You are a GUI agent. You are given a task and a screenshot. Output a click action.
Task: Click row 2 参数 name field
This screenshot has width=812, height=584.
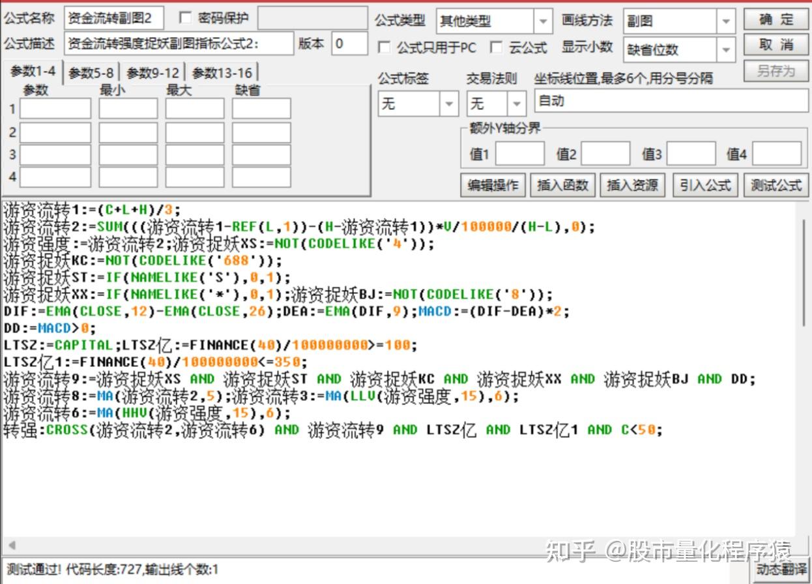click(x=55, y=132)
